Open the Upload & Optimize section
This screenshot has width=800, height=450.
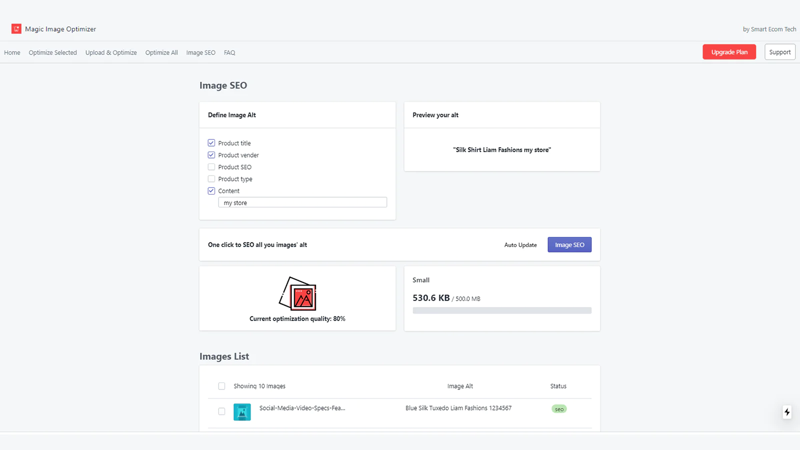[x=110, y=52]
